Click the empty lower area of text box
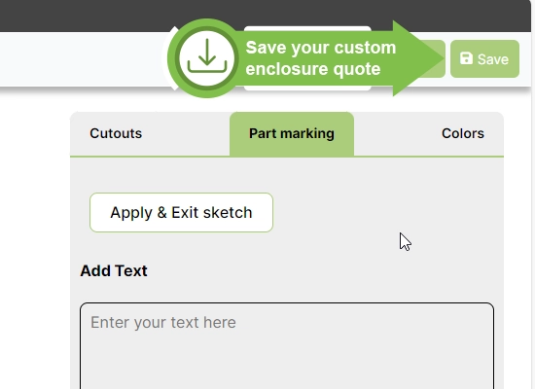Screen dimensions: 535x389 [287, 365]
